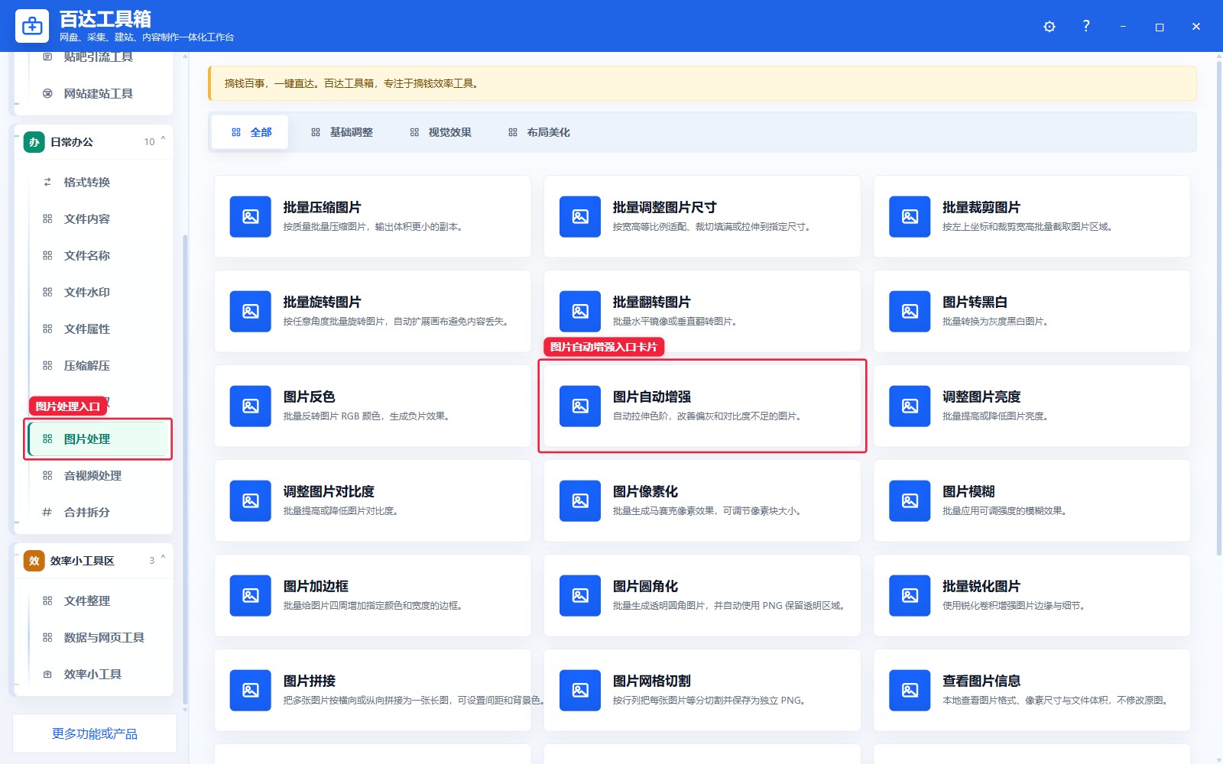The image size is (1223, 764).
Task: Open 音视频处理 sidebar item
Action: [99, 475]
